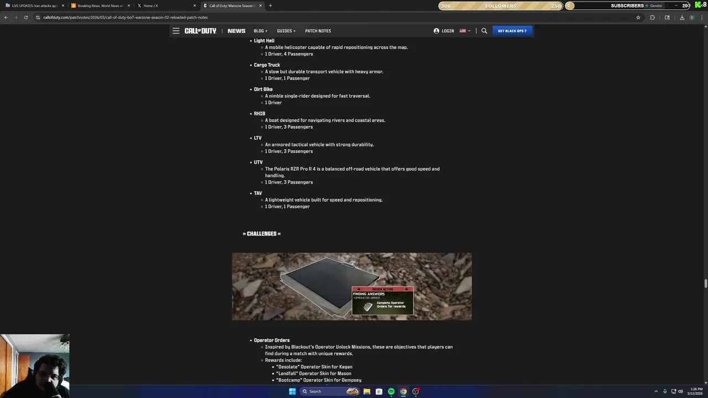The width and height of the screenshot is (708, 398).
Task: Click the Windows taskbar Search box
Action: 330,391
